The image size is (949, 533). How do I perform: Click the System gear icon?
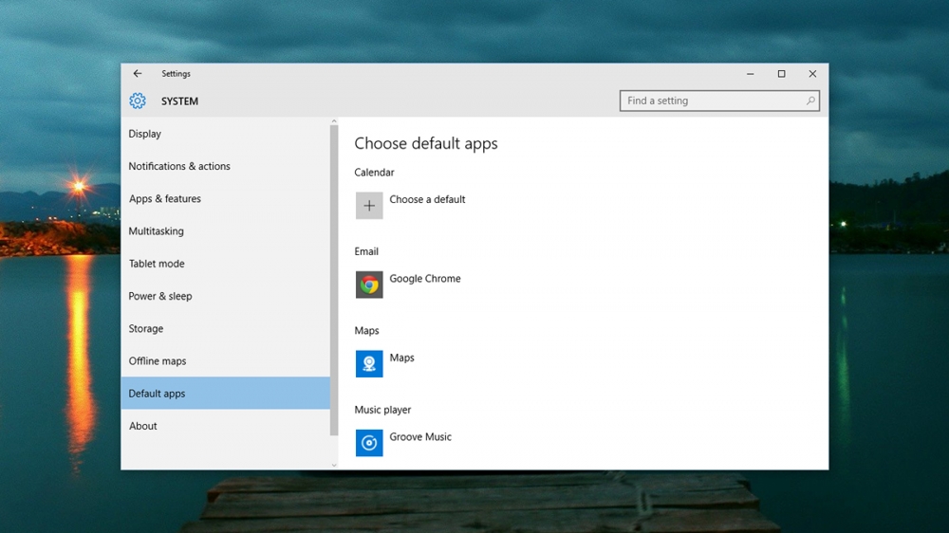[x=138, y=101]
